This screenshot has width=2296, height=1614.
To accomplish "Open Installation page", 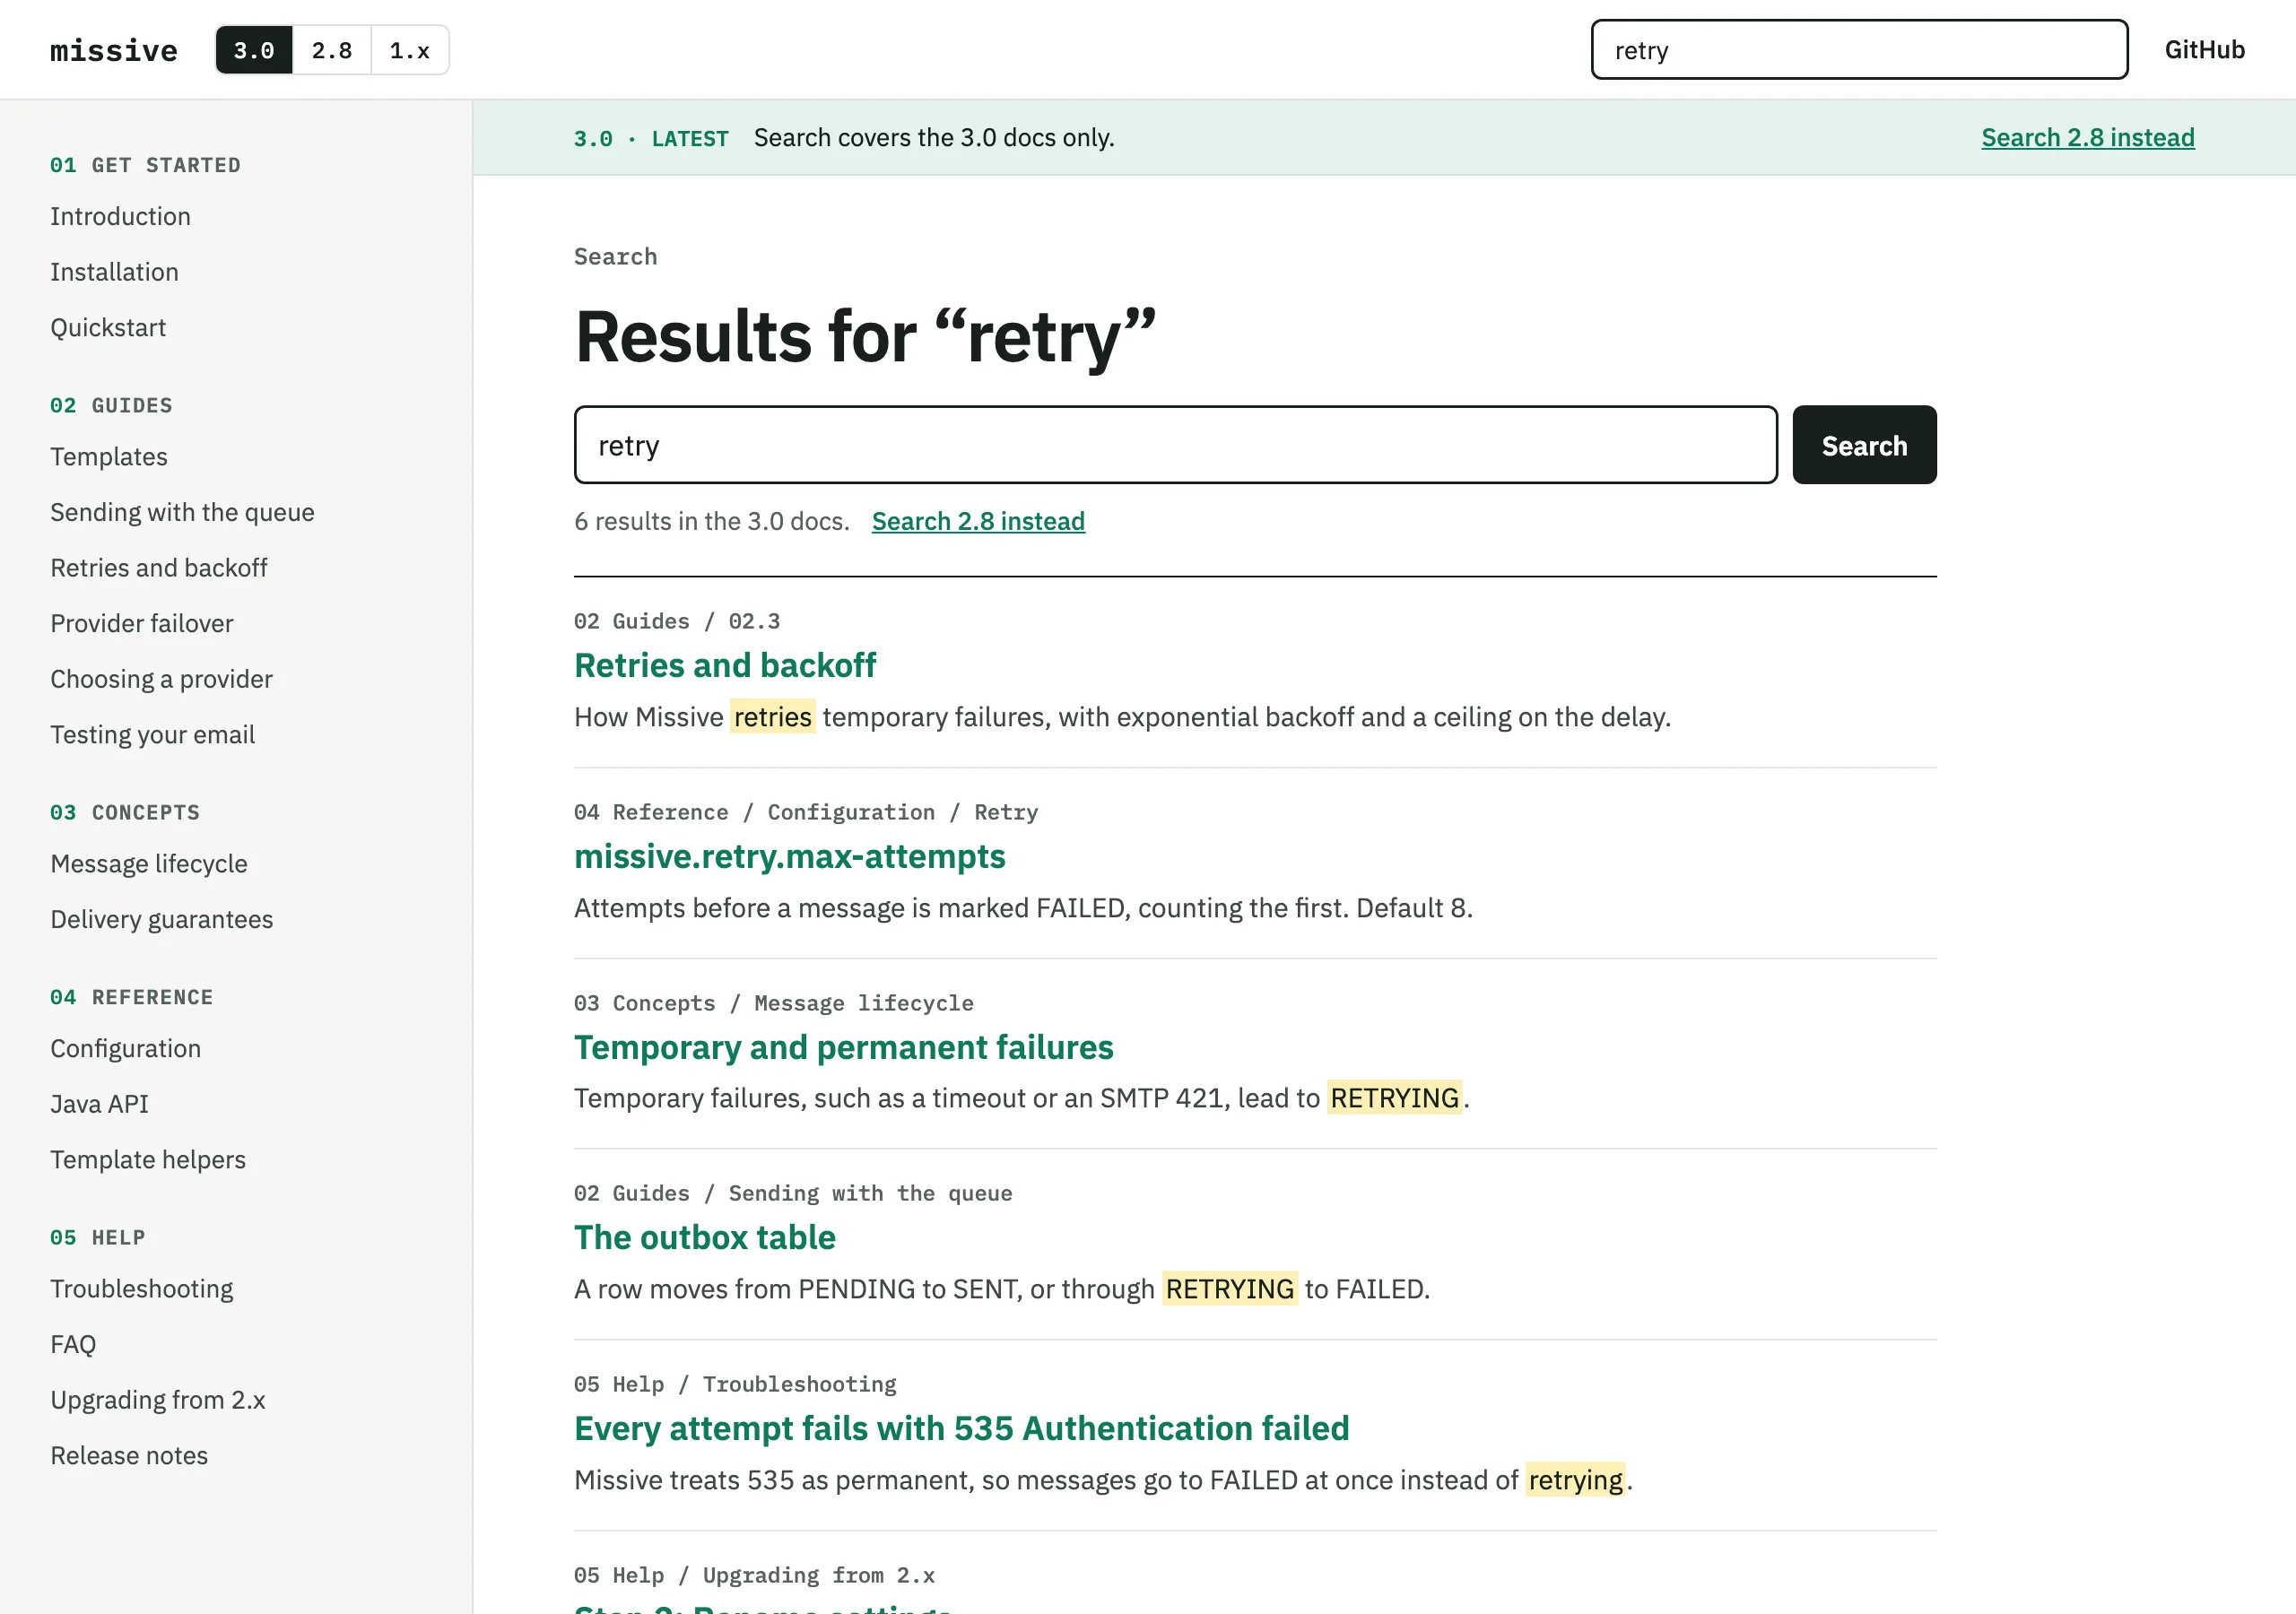I will 114,272.
